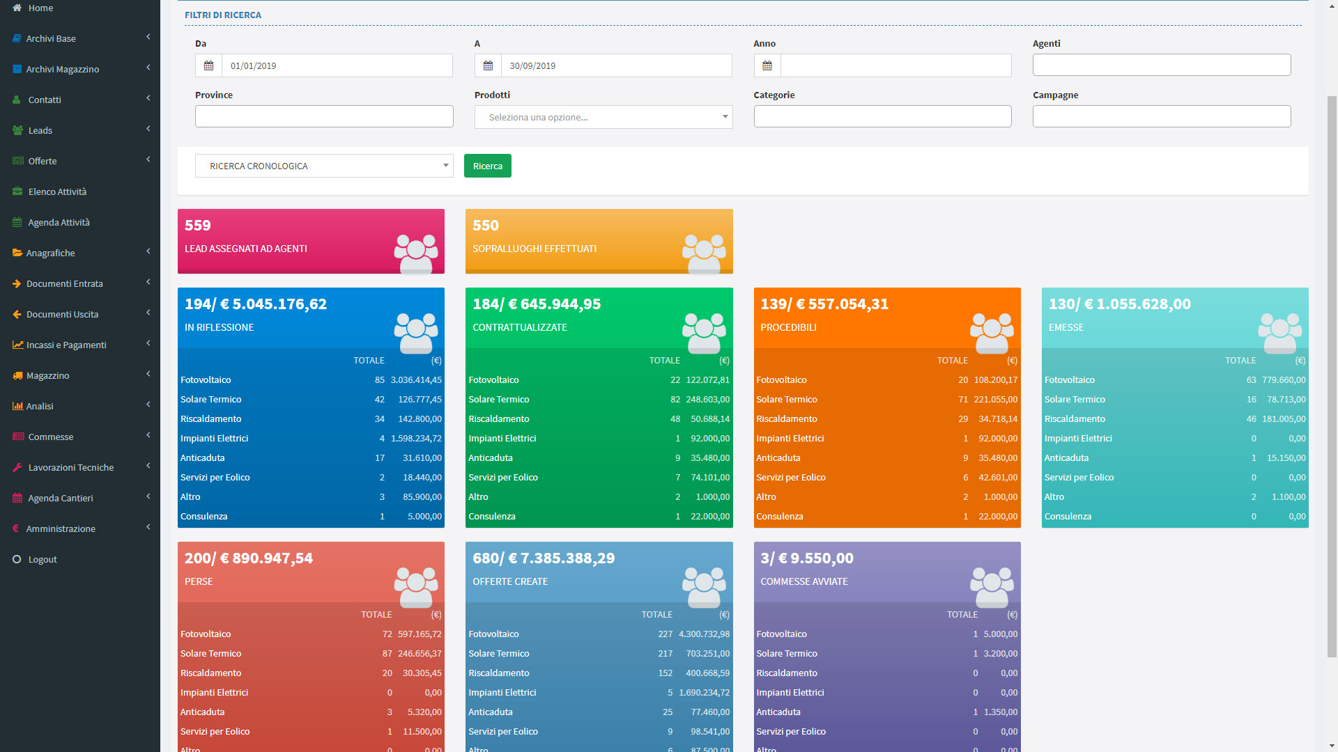The image size is (1338, 752).
Task: Click Impianti Elettrici row in Offerte Create
Action: (x=599, y=692)
